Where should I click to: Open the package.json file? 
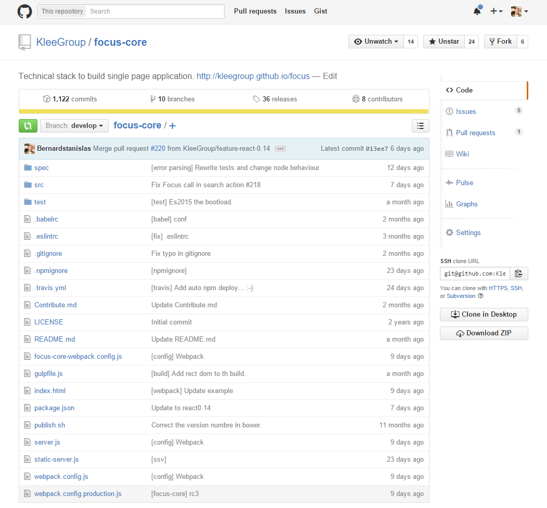[54, 408]
